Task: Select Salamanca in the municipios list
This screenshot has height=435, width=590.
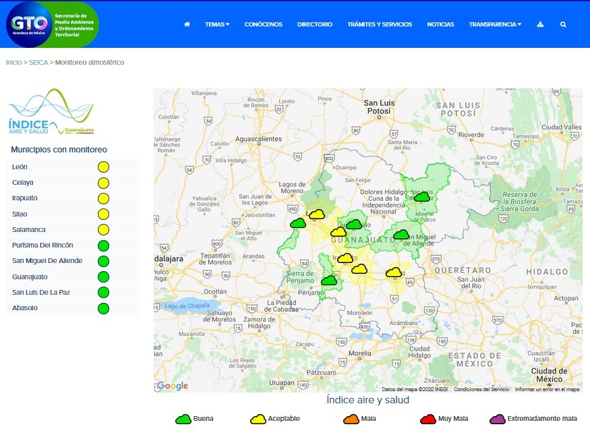Action: click(73, 229)
